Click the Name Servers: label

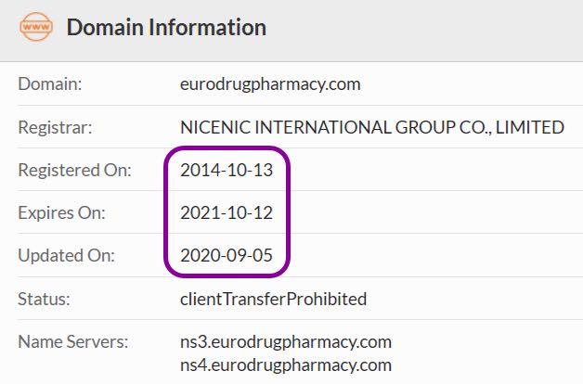point(72,341)
